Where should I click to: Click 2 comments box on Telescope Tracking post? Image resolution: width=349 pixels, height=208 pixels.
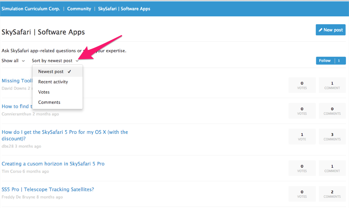[x=332, y=194]
